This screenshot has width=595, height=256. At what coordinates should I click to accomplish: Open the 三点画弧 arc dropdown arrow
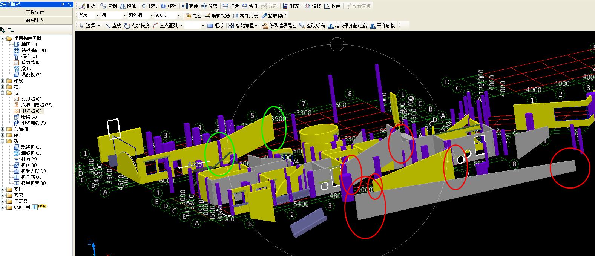(x=182, y=26)
